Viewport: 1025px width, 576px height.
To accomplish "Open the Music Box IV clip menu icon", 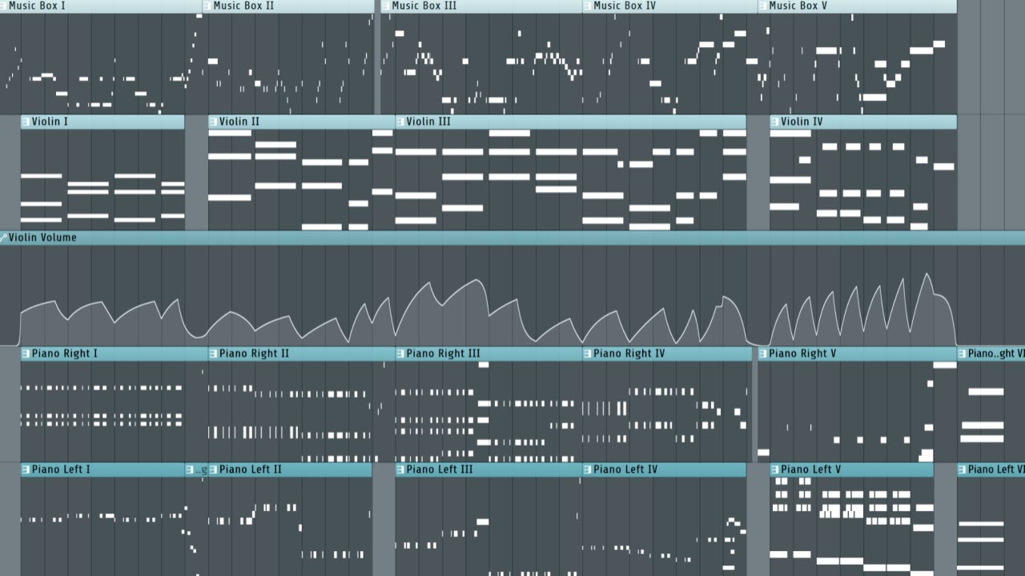I will pos(587,6).
